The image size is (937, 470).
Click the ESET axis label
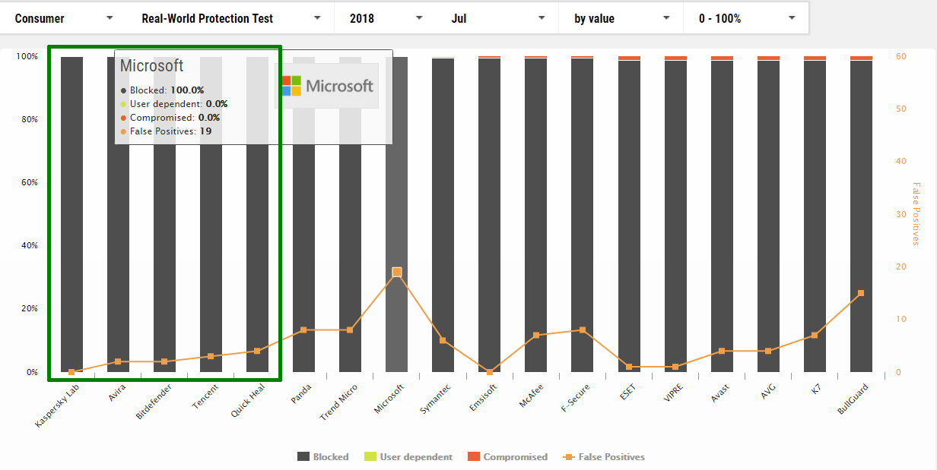tap(630, 390)
